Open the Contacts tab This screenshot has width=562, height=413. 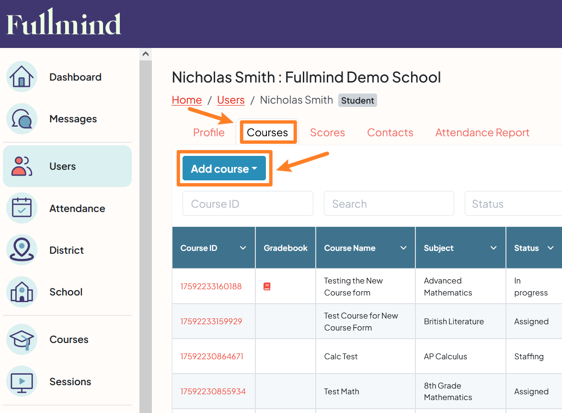click(x=390, y=132)
